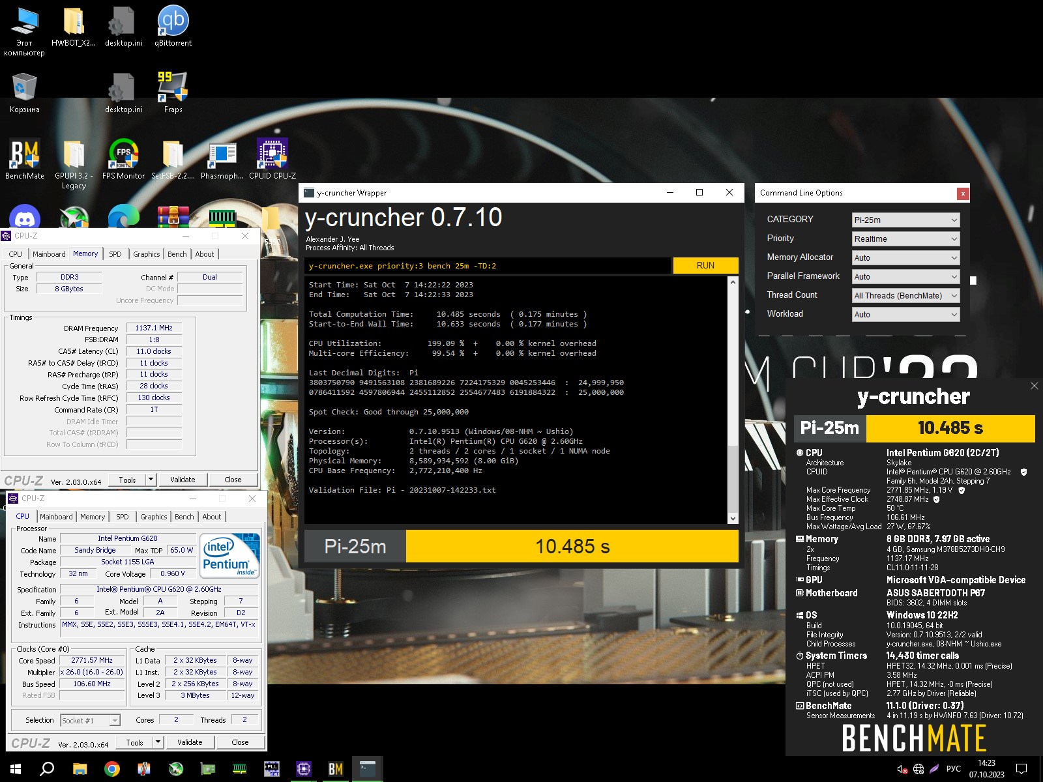Open the Phasmophobia desktop shortcut
Image resolution: width=1043 pixels, height=782 pixels.
click(222, 159)
